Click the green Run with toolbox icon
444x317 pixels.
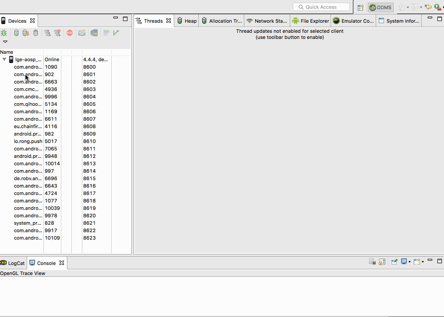pos(437,7)
